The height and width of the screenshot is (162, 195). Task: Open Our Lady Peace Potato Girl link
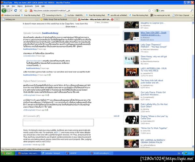pos(153,93)
